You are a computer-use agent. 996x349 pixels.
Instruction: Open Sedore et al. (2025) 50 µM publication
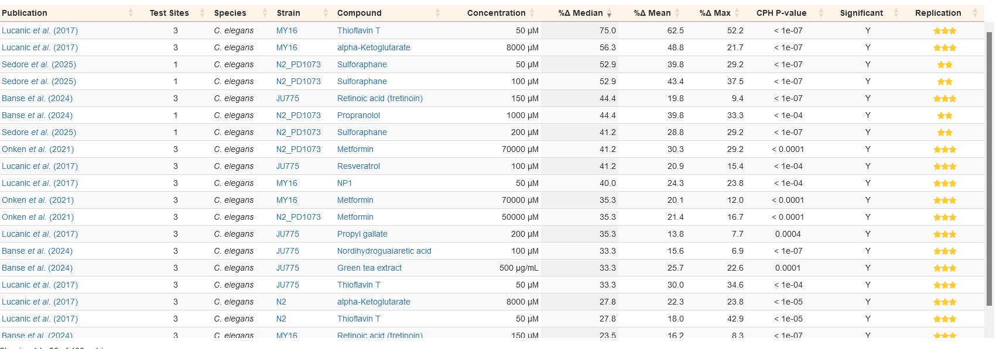click(x=39, y=64)
